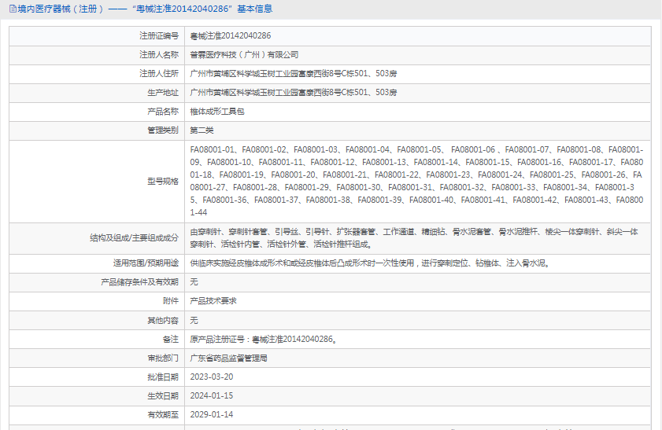Select the address in the 生产地址 row
Screen dimensions: 662x430
[294, 93]
